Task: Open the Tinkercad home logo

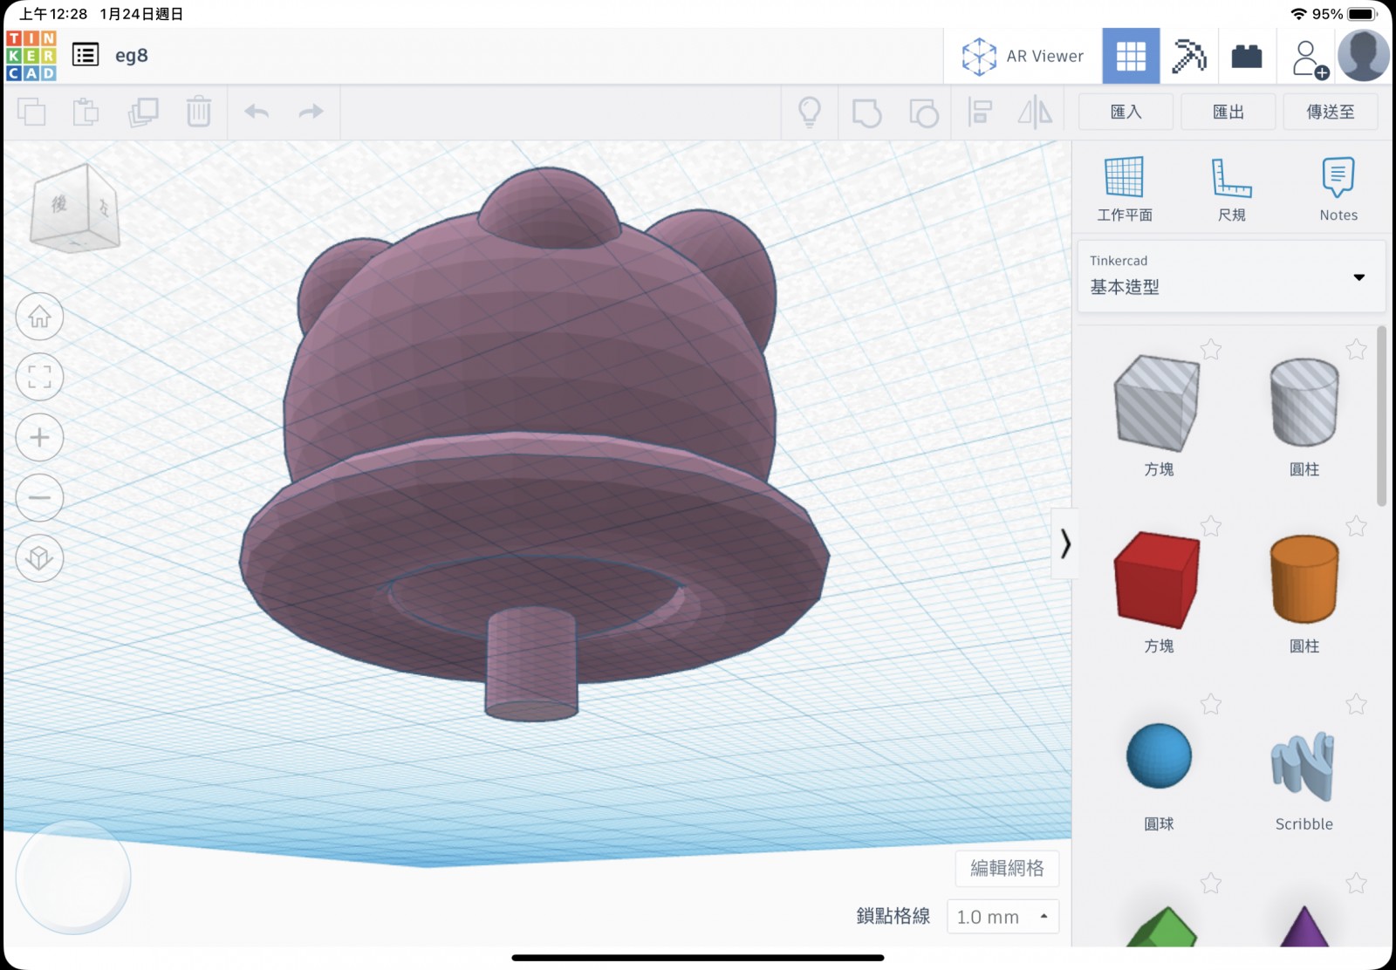Action: coord(31,56)
